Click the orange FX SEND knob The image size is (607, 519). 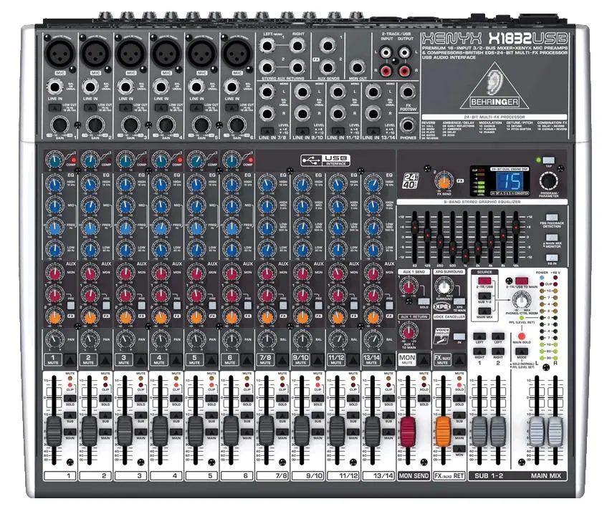pos(444,180)
